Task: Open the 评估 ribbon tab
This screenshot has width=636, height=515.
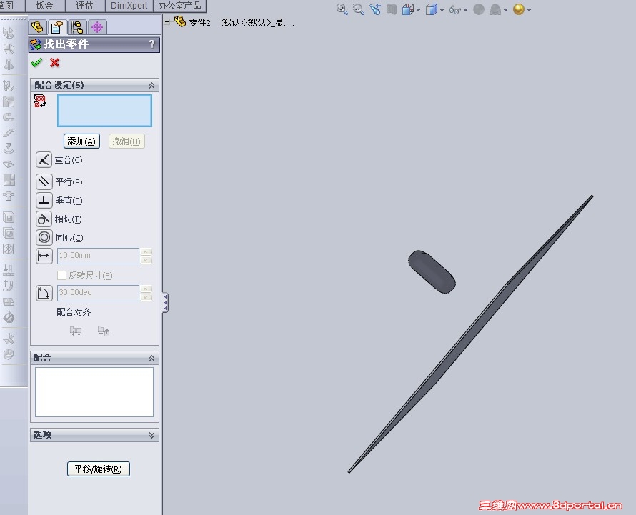Action: tap(84, 6)
